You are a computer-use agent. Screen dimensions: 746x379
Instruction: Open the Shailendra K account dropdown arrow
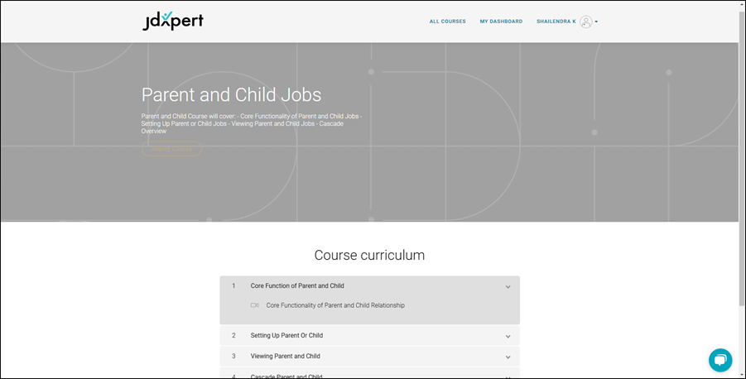[596, 22]
